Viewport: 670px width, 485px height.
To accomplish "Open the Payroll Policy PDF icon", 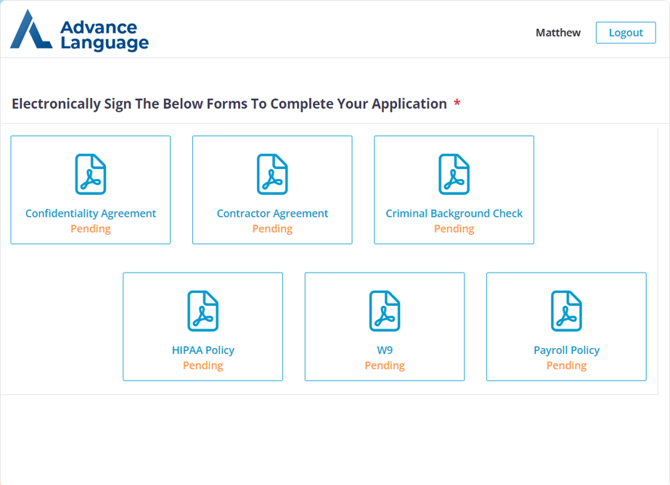I will pyautogui.click(x=566, y=311).
